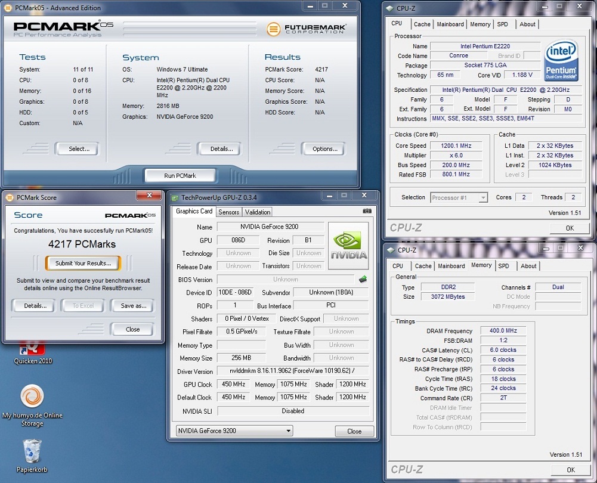The width and height of the screenshot is (597, 483).
Task: Open SPD tab in lower CPU-Z window
Action: (504, 266)
